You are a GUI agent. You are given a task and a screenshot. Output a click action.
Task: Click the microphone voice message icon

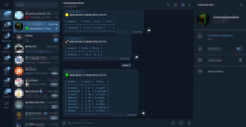point(189,123)
